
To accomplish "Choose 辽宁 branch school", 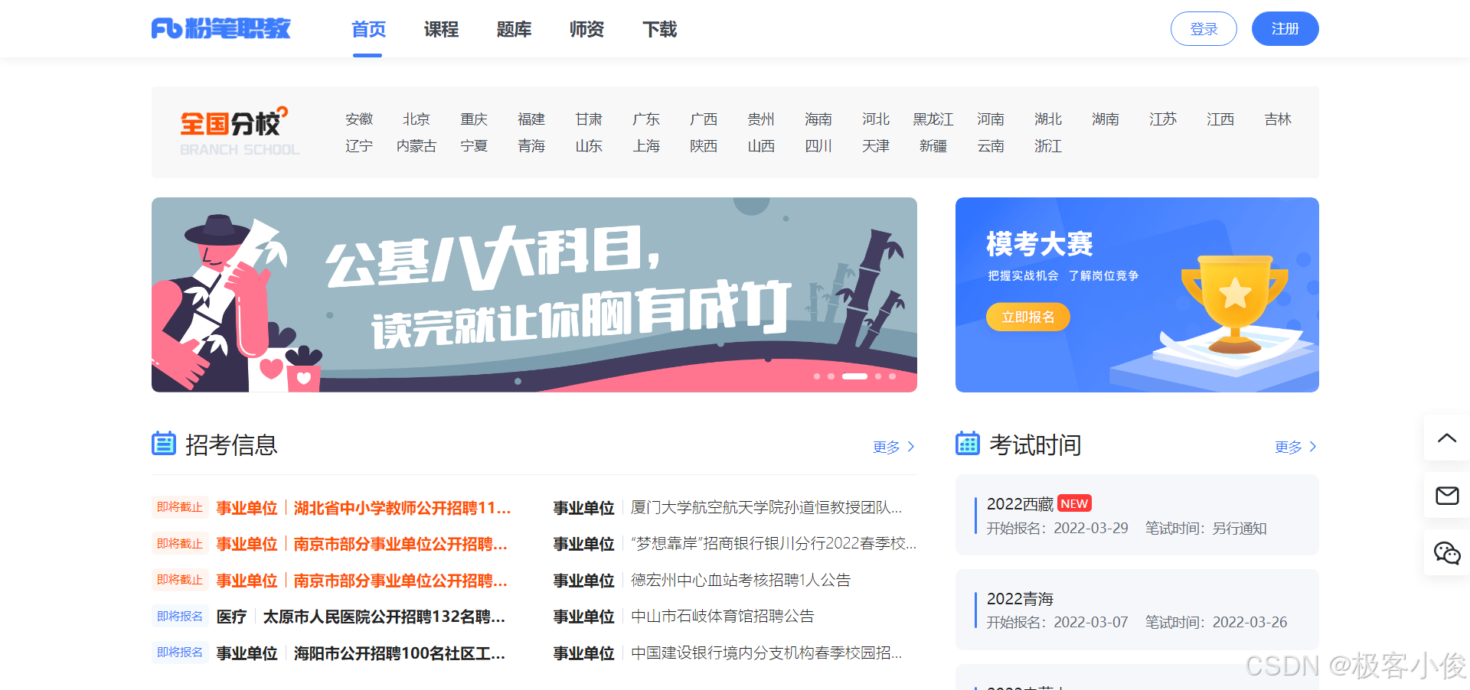I will point(359,146).
